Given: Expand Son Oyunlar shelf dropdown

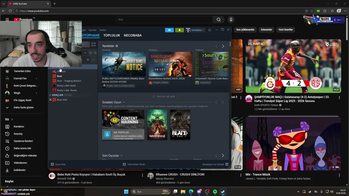Looking at the screenshot, I should tap(122, 156).
